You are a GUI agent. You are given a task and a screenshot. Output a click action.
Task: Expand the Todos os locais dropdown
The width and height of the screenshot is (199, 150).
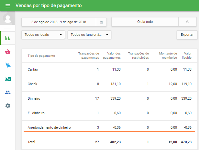pos(43,35)
